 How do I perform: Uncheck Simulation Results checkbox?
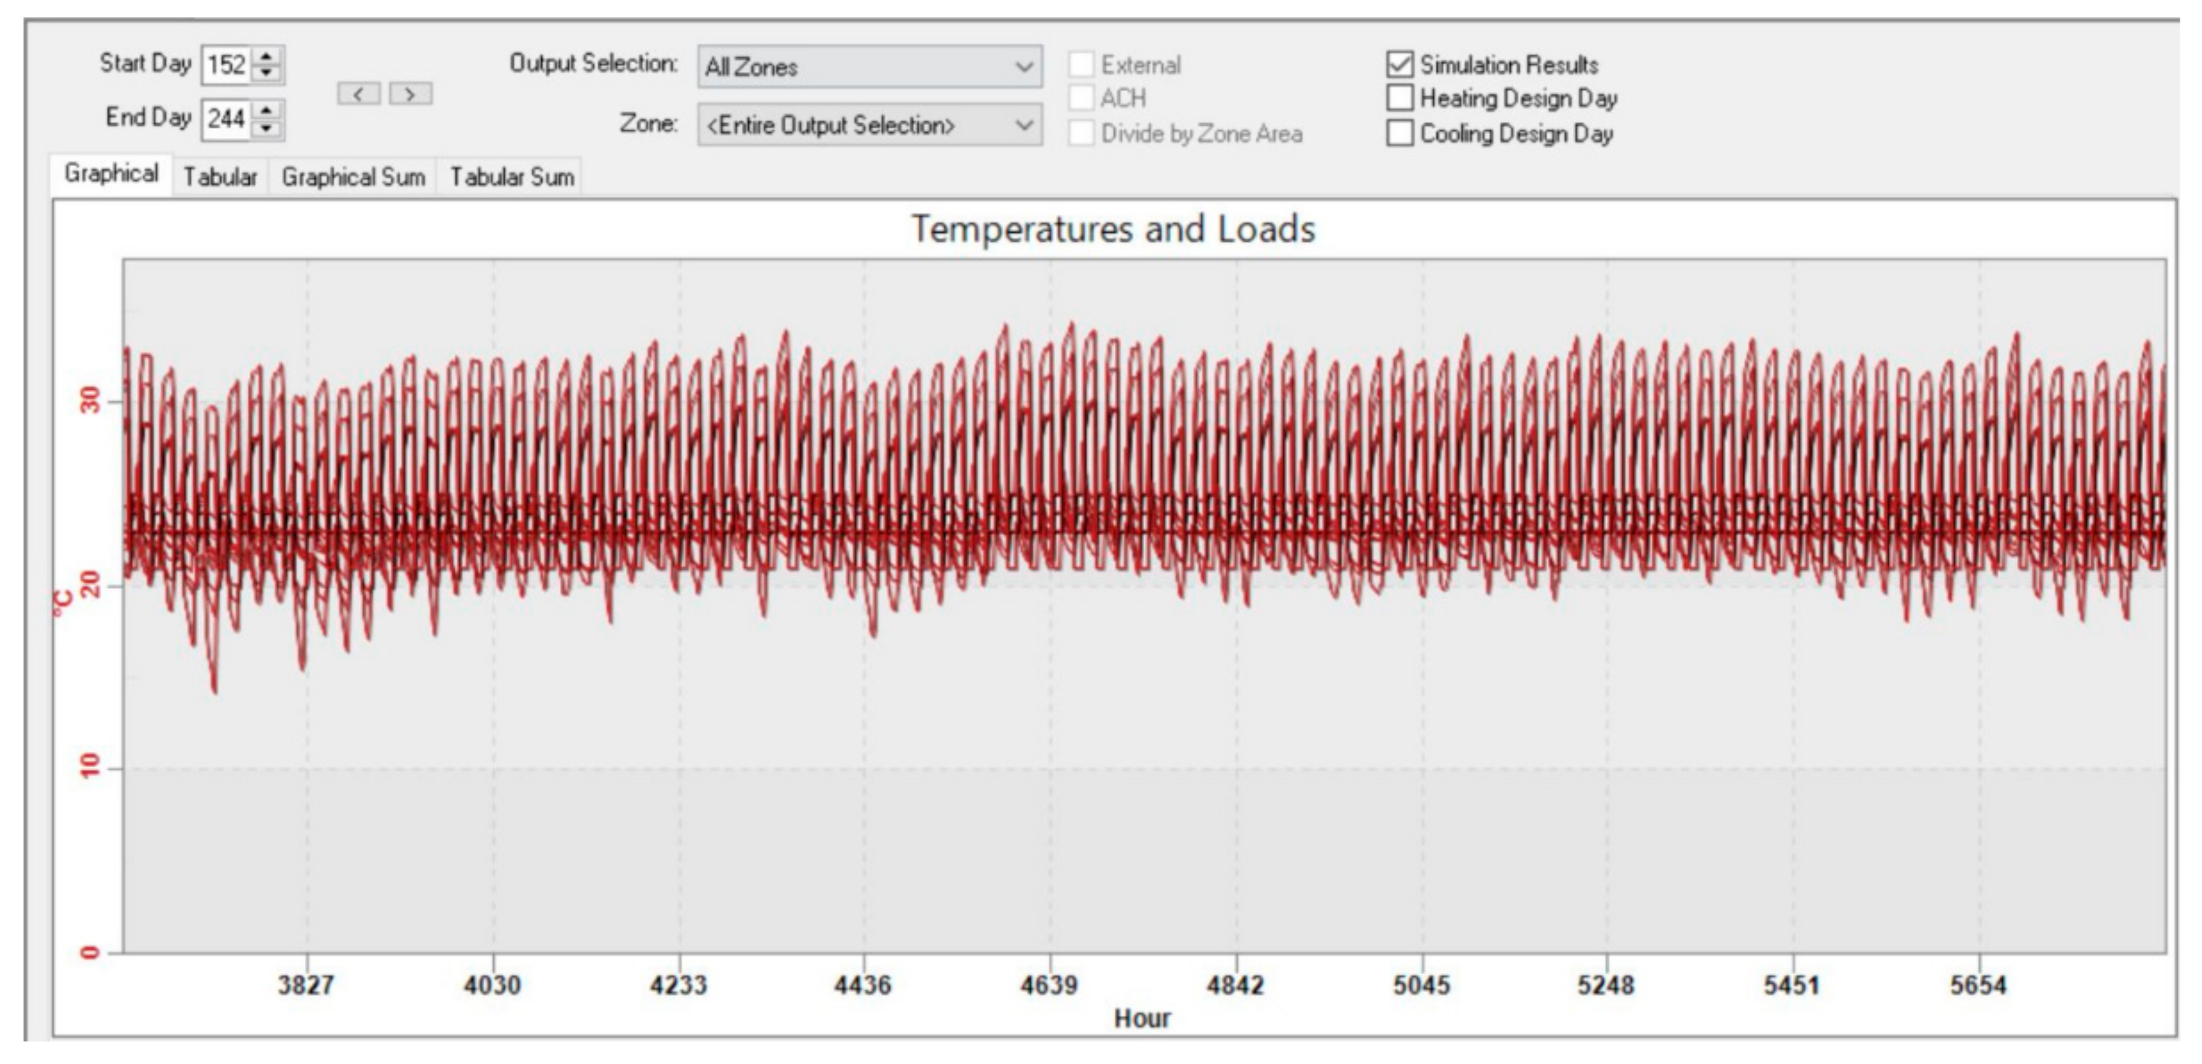click(x=1399, y=64)
